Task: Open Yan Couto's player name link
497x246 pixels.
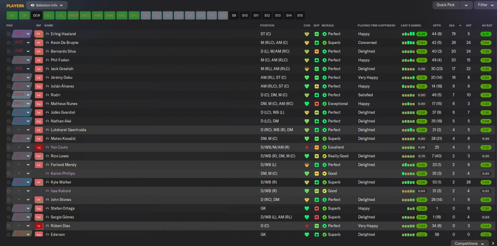Action: click(59, 147)
